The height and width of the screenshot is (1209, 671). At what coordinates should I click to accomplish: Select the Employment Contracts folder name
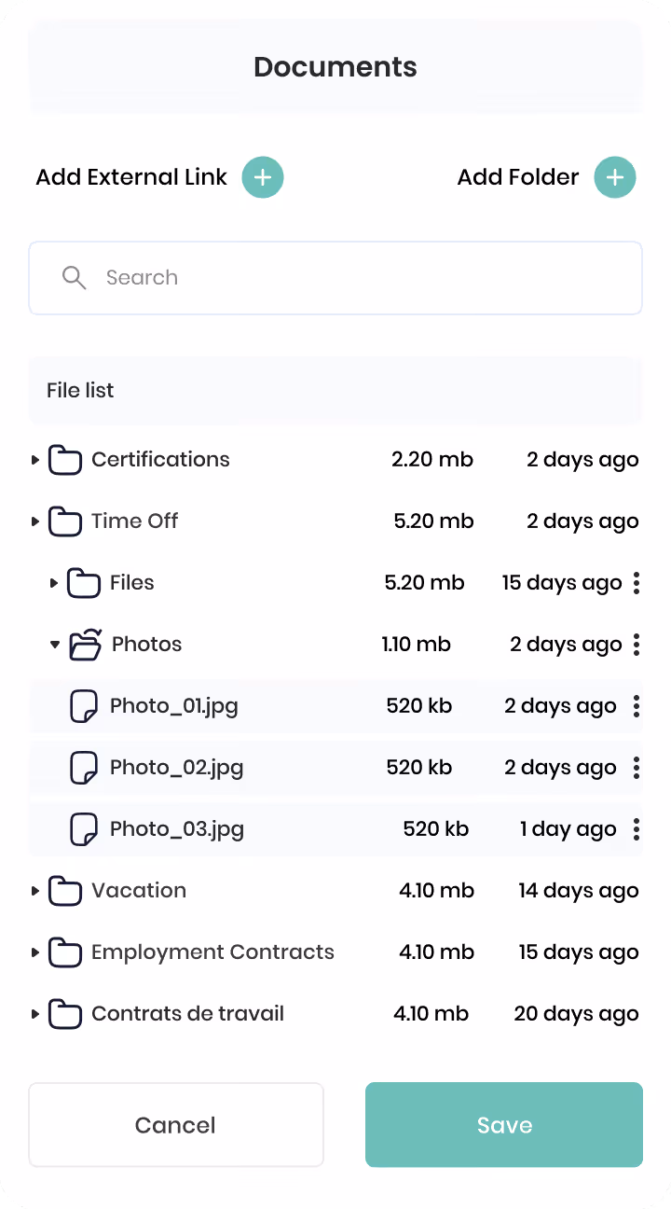click(213, 952)
